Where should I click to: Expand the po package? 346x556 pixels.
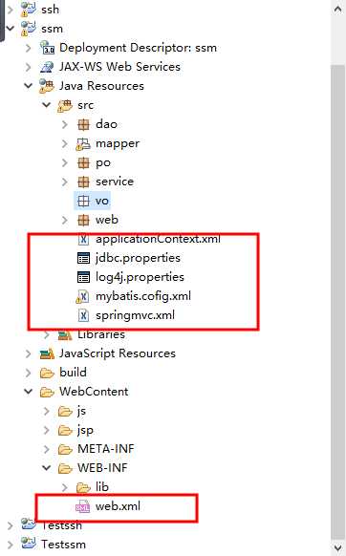tap(65, 162)
